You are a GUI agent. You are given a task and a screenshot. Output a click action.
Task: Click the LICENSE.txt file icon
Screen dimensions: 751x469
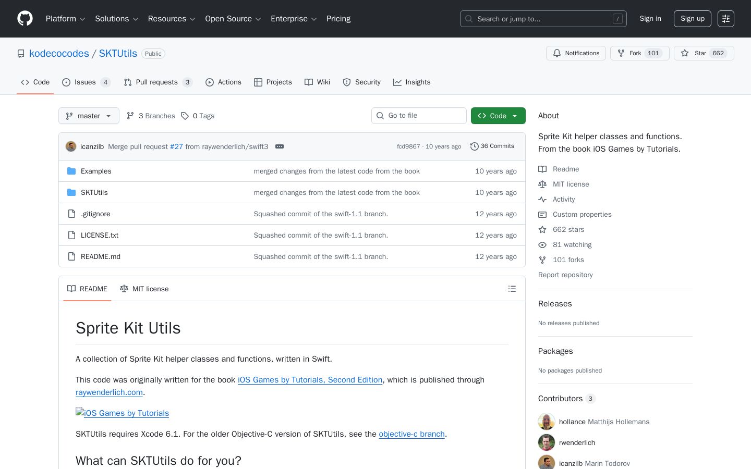pos(71,235)
